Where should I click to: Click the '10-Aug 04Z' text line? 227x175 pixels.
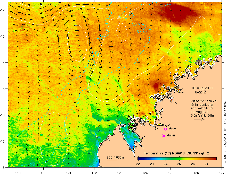tap(200, 112)
